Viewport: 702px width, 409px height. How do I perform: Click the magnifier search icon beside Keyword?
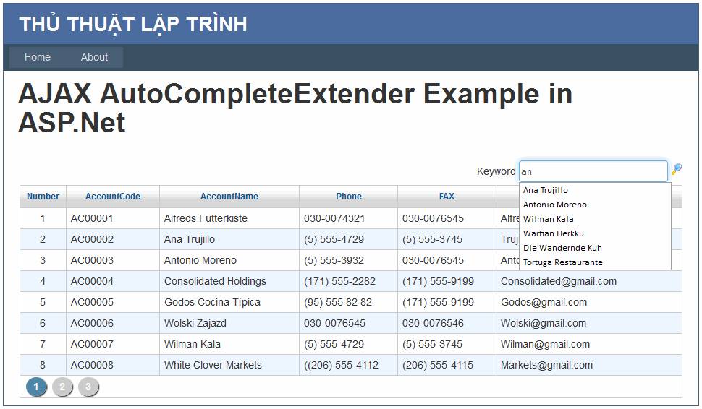click(677, 169)
